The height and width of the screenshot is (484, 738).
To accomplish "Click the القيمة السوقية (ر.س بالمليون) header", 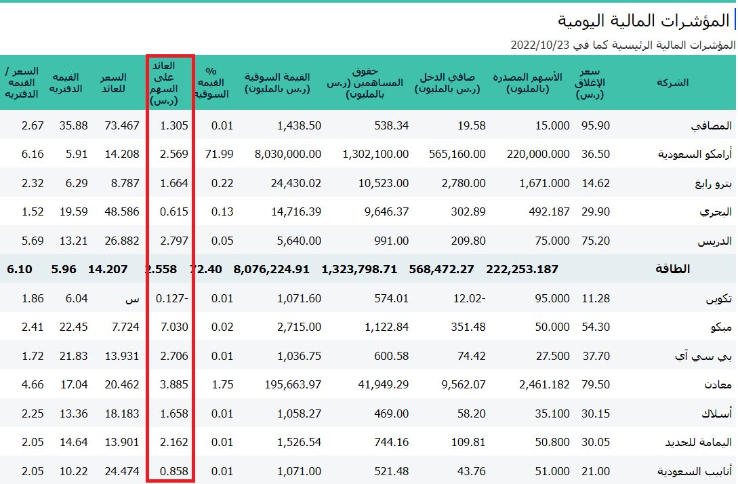I will click(277, 83).
